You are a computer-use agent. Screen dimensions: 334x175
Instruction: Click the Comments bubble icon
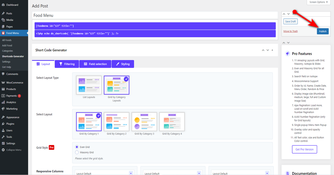click(x=3, y=74)
